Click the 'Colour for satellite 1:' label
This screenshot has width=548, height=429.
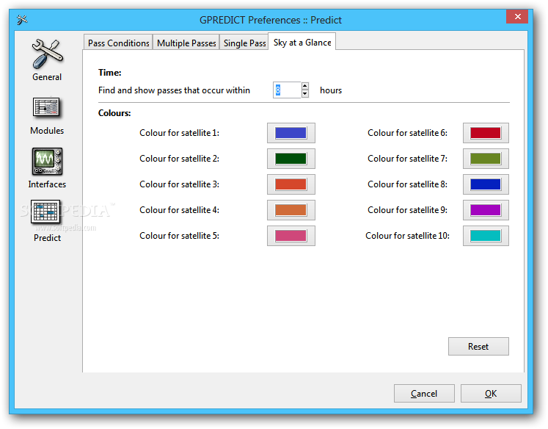(x=179, y=133)
